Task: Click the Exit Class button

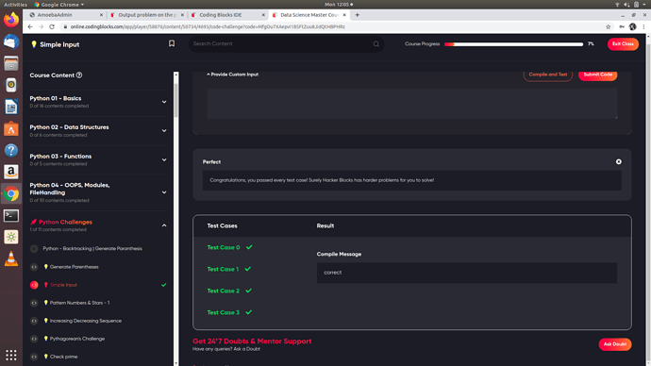Action: pyautogui.click(x=623, y=44)
